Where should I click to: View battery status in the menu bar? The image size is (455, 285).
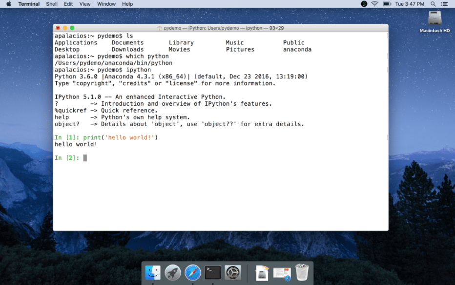point(385,3)
